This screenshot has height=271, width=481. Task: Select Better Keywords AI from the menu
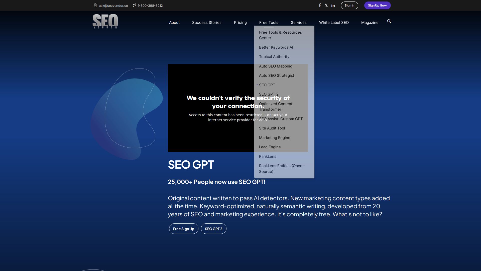click(x=276, y=47)
